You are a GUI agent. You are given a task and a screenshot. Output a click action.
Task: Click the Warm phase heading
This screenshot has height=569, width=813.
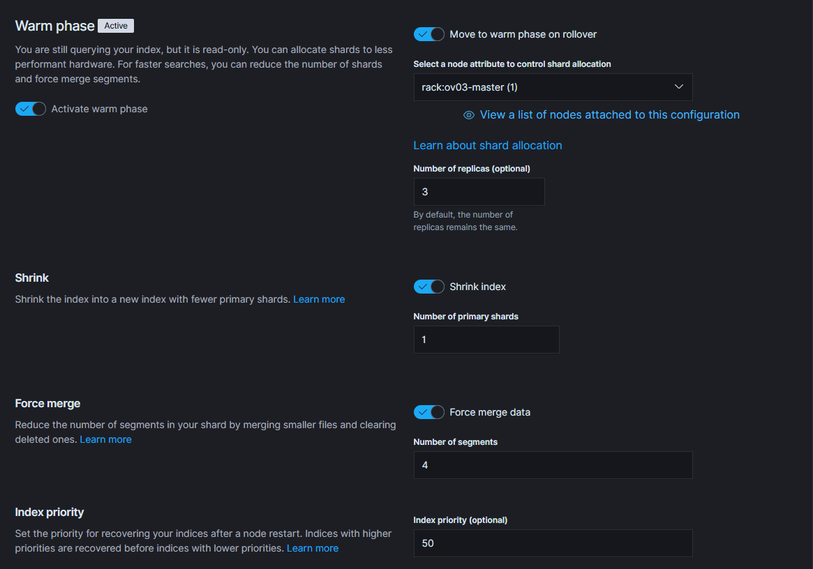(54, 26)
